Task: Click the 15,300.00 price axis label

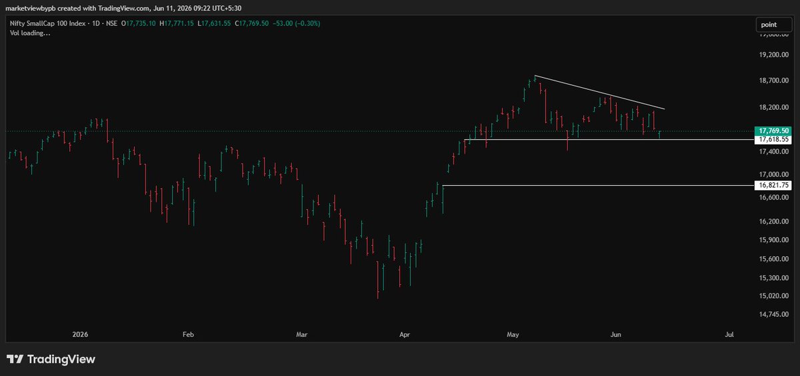Action: coord(773,278)
